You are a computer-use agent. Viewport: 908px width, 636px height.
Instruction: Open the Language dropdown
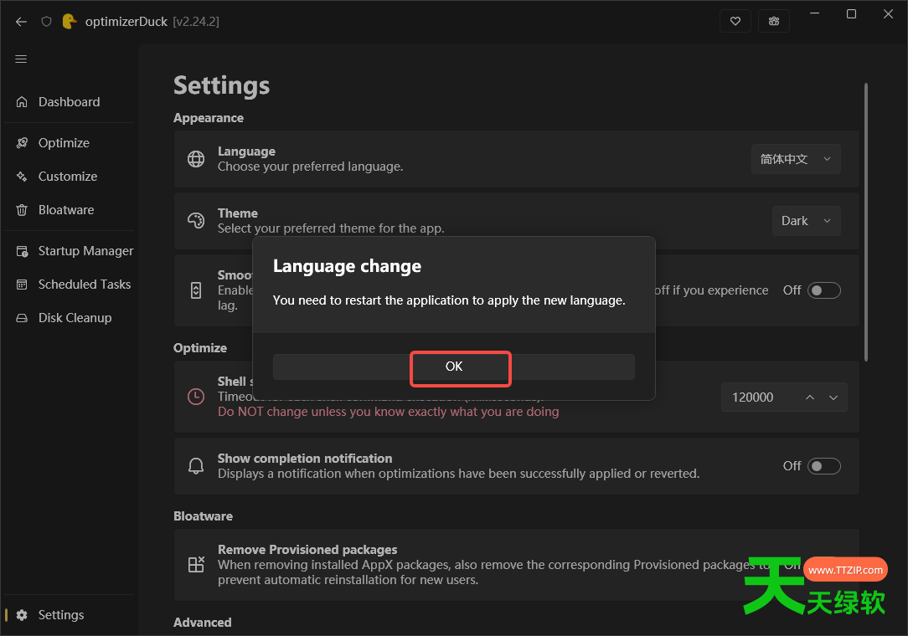[x=796, y=159]
